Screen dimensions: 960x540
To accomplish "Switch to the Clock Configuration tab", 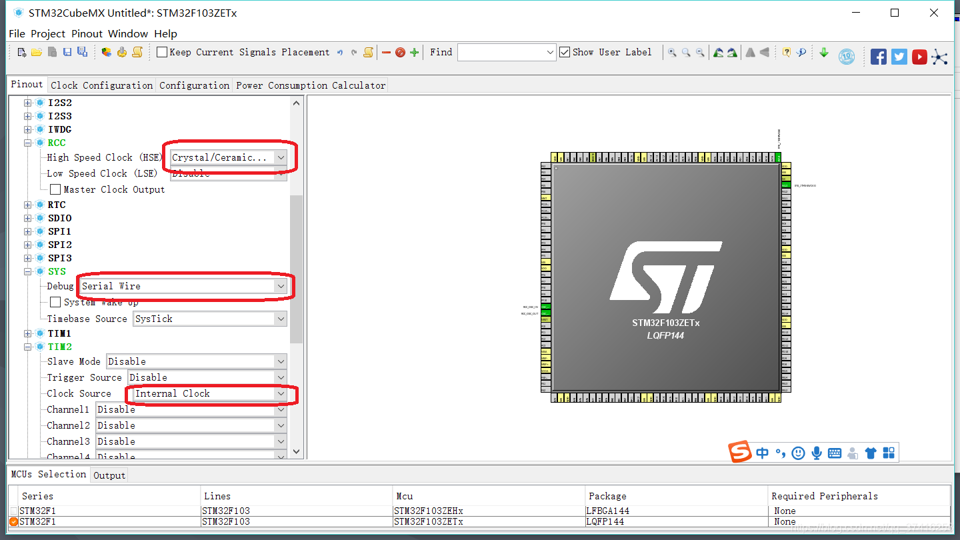I will [x=101, y=85].
